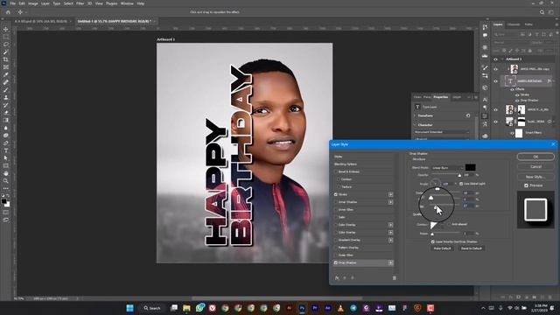The image size is (560, 315).
Task: Add another Inner Shadow with plus icon
Action: tap(391, 202)
